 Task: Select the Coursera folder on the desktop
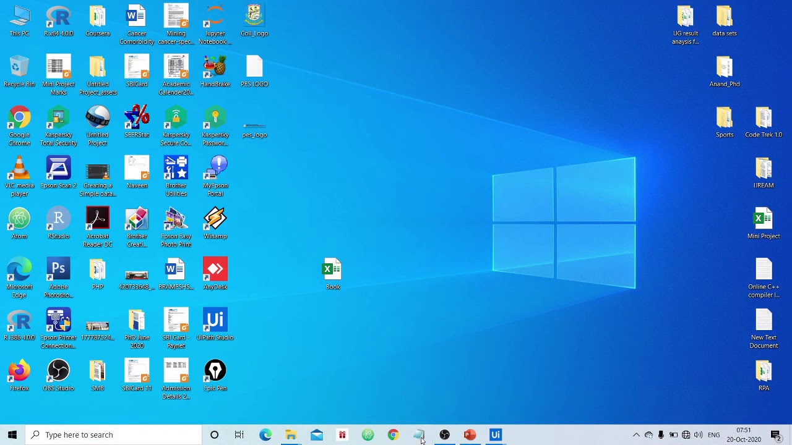tap(98, 22)
